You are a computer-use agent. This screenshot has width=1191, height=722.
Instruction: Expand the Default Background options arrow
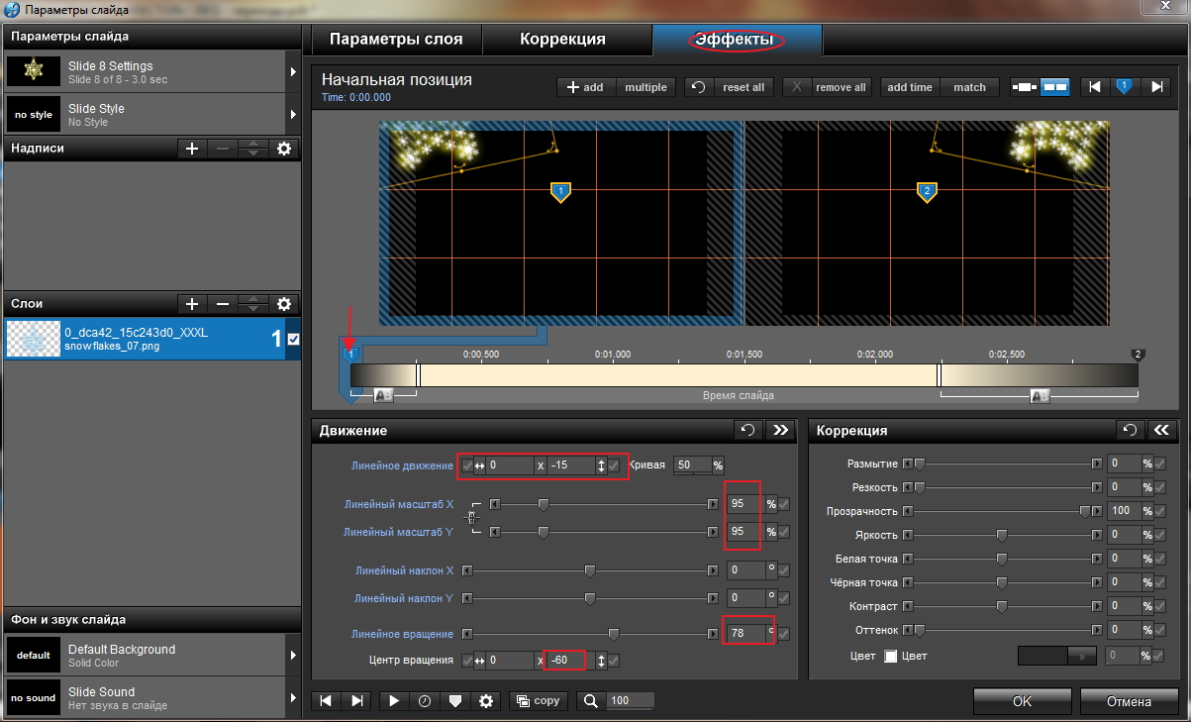tap(293, 656)
